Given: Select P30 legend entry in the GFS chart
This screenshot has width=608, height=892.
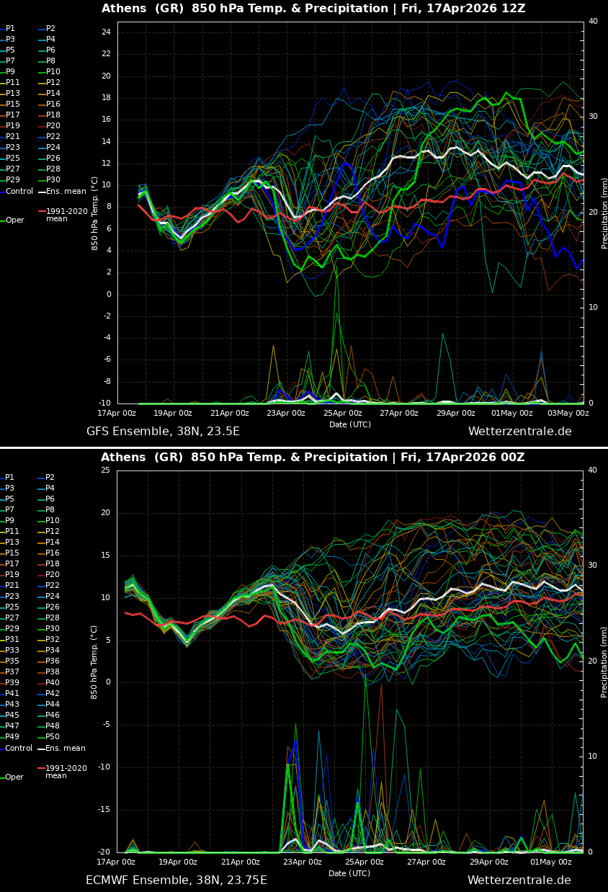Looking at the screenshot, I should (53, 180).
